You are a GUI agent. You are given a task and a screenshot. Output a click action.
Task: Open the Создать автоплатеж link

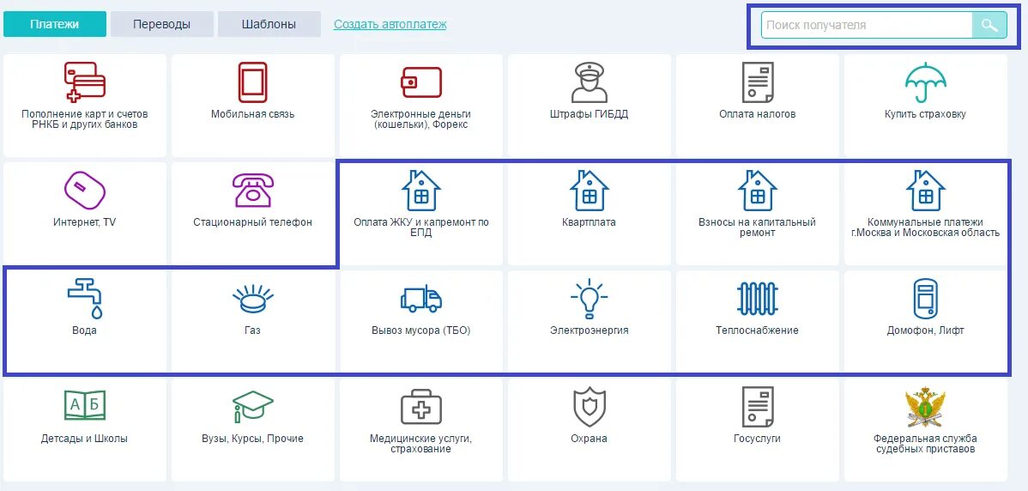pyautogui.click(x=390, y=24)
